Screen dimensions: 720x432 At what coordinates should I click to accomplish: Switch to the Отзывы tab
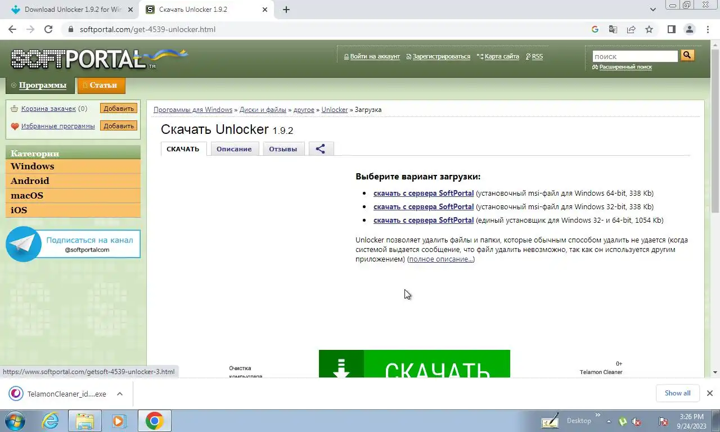[283, 149]
